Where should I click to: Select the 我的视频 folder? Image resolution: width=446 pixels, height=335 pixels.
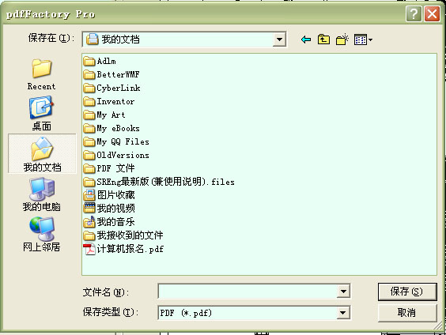109,209
